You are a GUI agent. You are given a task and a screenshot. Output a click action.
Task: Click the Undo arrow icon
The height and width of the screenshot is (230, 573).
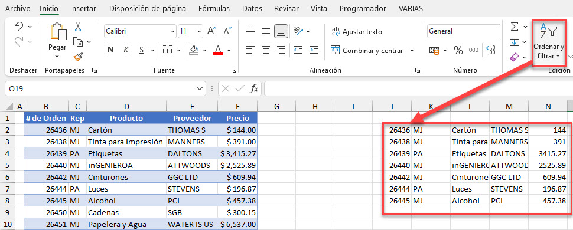(19, 27)
